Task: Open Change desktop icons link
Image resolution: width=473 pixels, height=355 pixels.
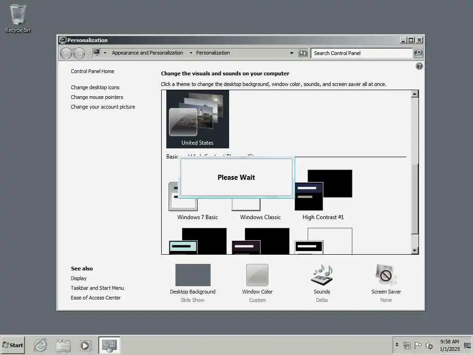Action: pos(95,87)
